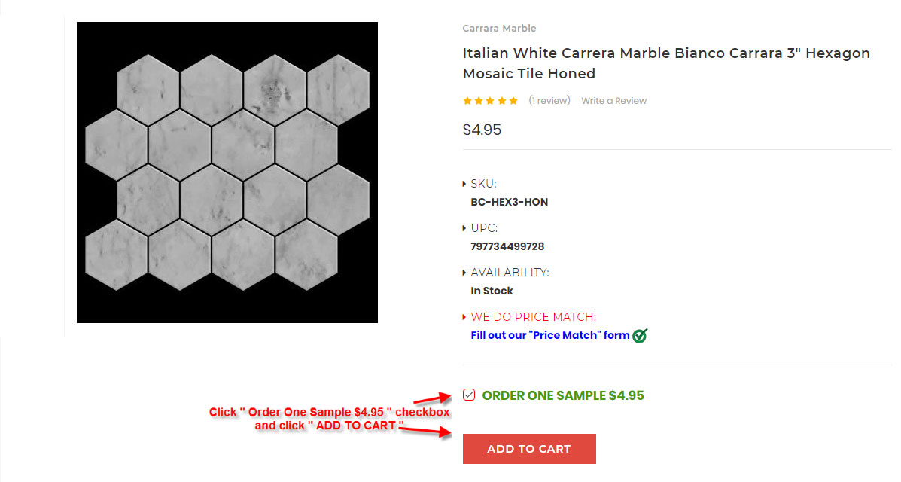Click the ADD TO CART button
Viewport: 901px width, 482px height.
pyautogui.click(x=528, y=449)
